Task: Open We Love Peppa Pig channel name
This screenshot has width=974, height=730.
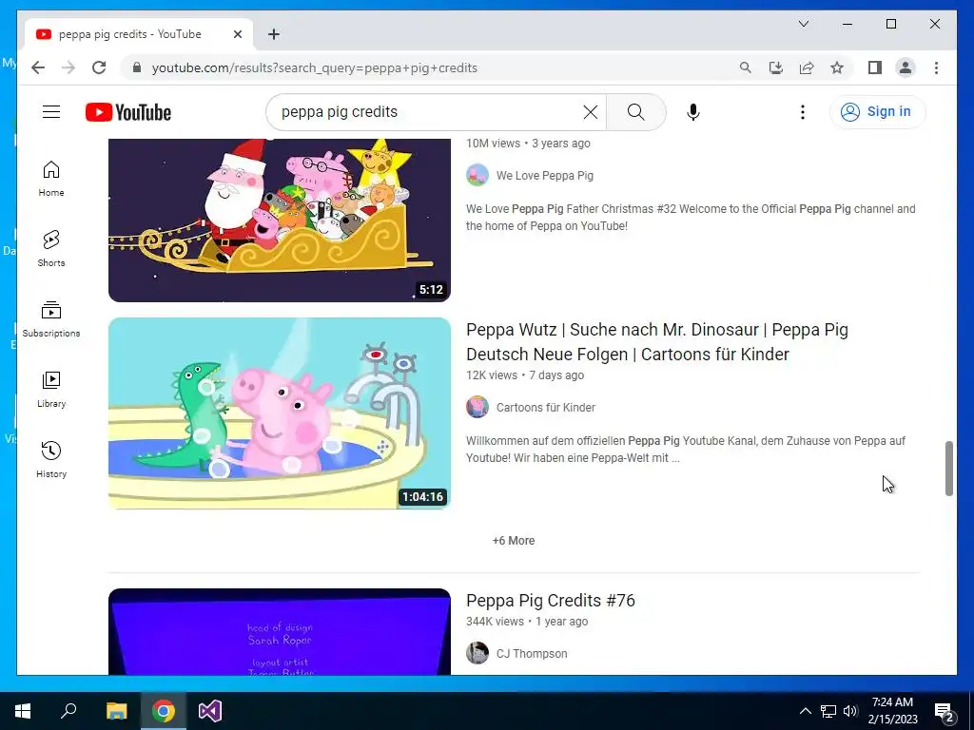Action: click(545, 176)
